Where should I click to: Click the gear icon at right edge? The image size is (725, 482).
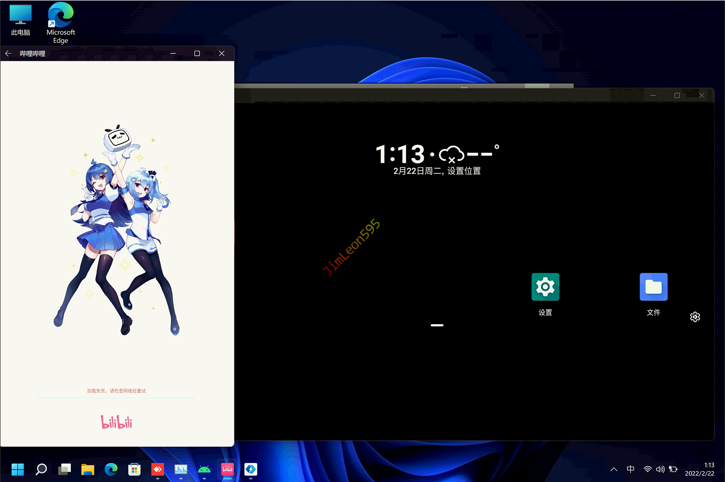[x=695, y=317]
